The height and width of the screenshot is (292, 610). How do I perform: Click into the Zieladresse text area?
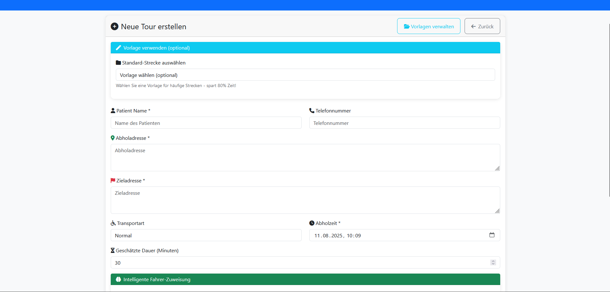[x=305, y=200]
